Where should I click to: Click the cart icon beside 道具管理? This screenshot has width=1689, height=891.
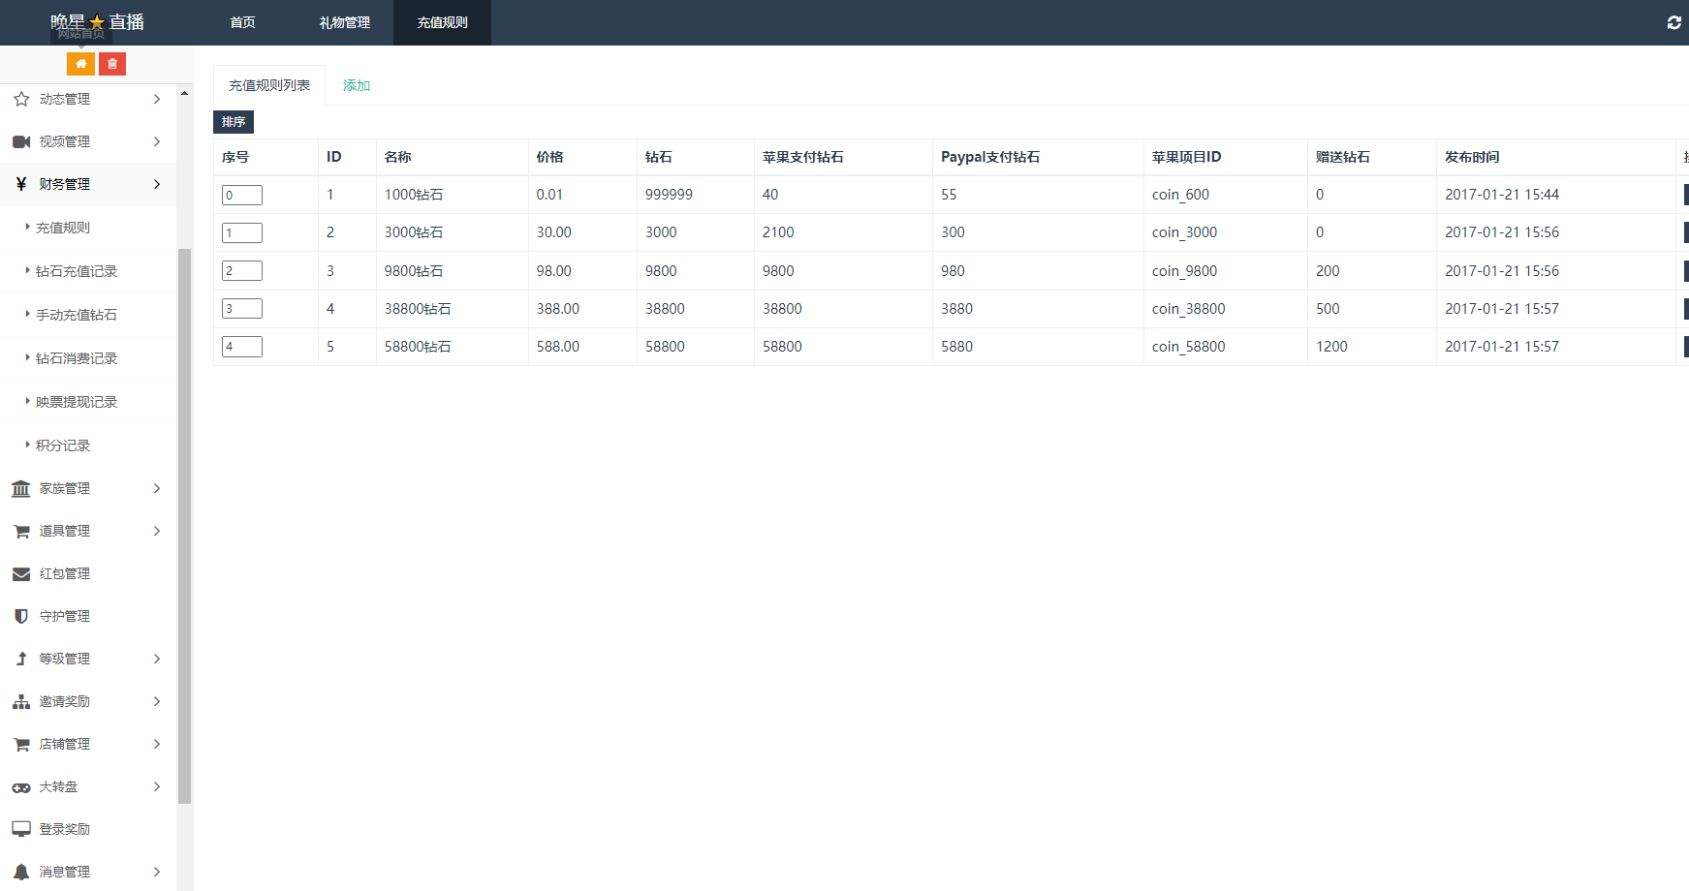point(21,531)
